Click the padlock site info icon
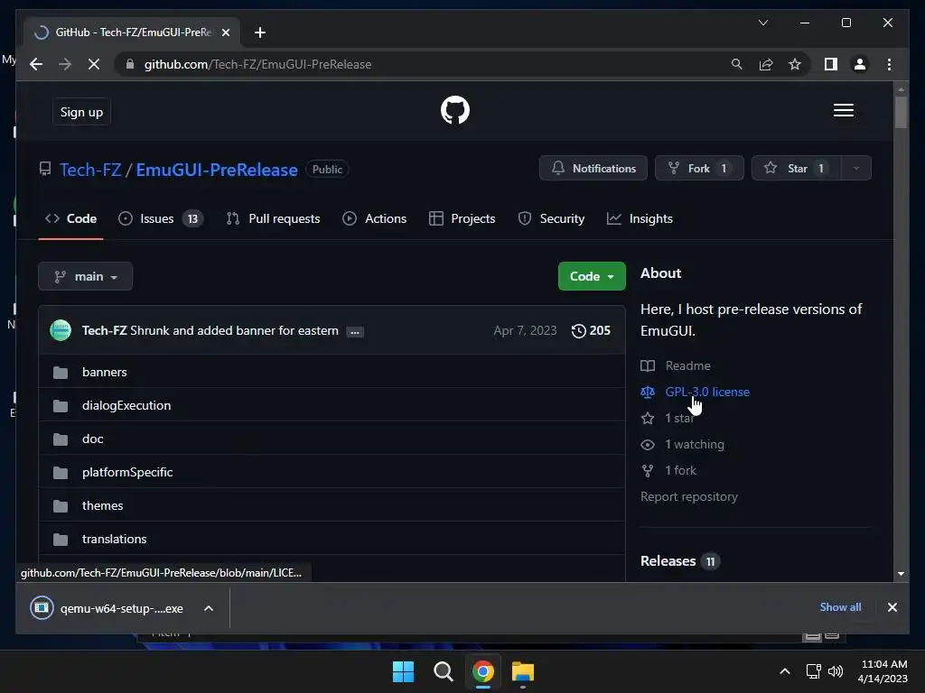Image resolution: width=925 pixels, height=693 pixels. pyautogui.click(x=130, y=64)
